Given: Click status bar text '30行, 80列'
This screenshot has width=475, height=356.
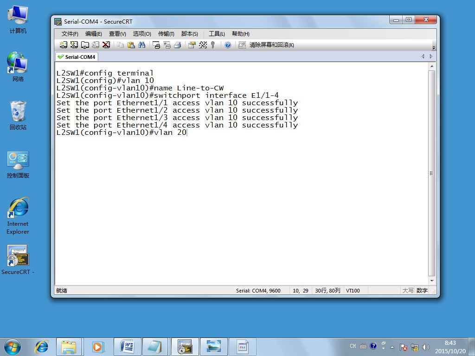Looking at the screenshot, I should click(x=327, y=291).
